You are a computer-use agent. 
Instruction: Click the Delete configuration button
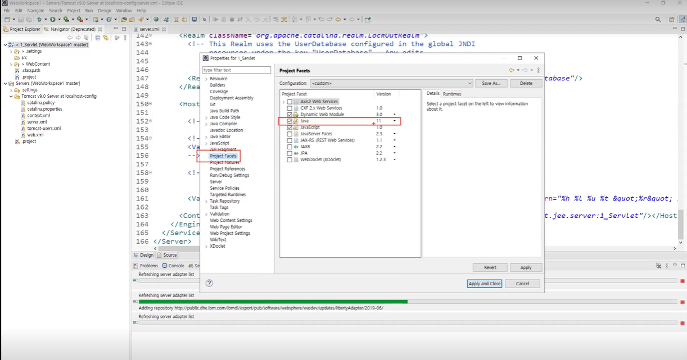[526, 83]
